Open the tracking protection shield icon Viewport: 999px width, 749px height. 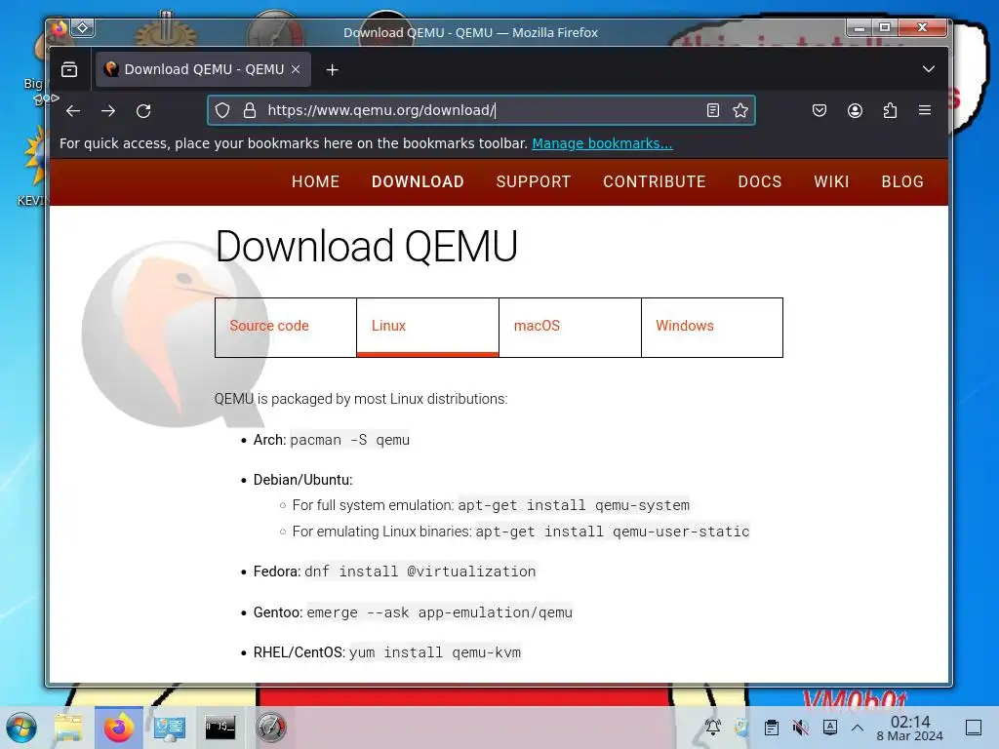[222, 110]
